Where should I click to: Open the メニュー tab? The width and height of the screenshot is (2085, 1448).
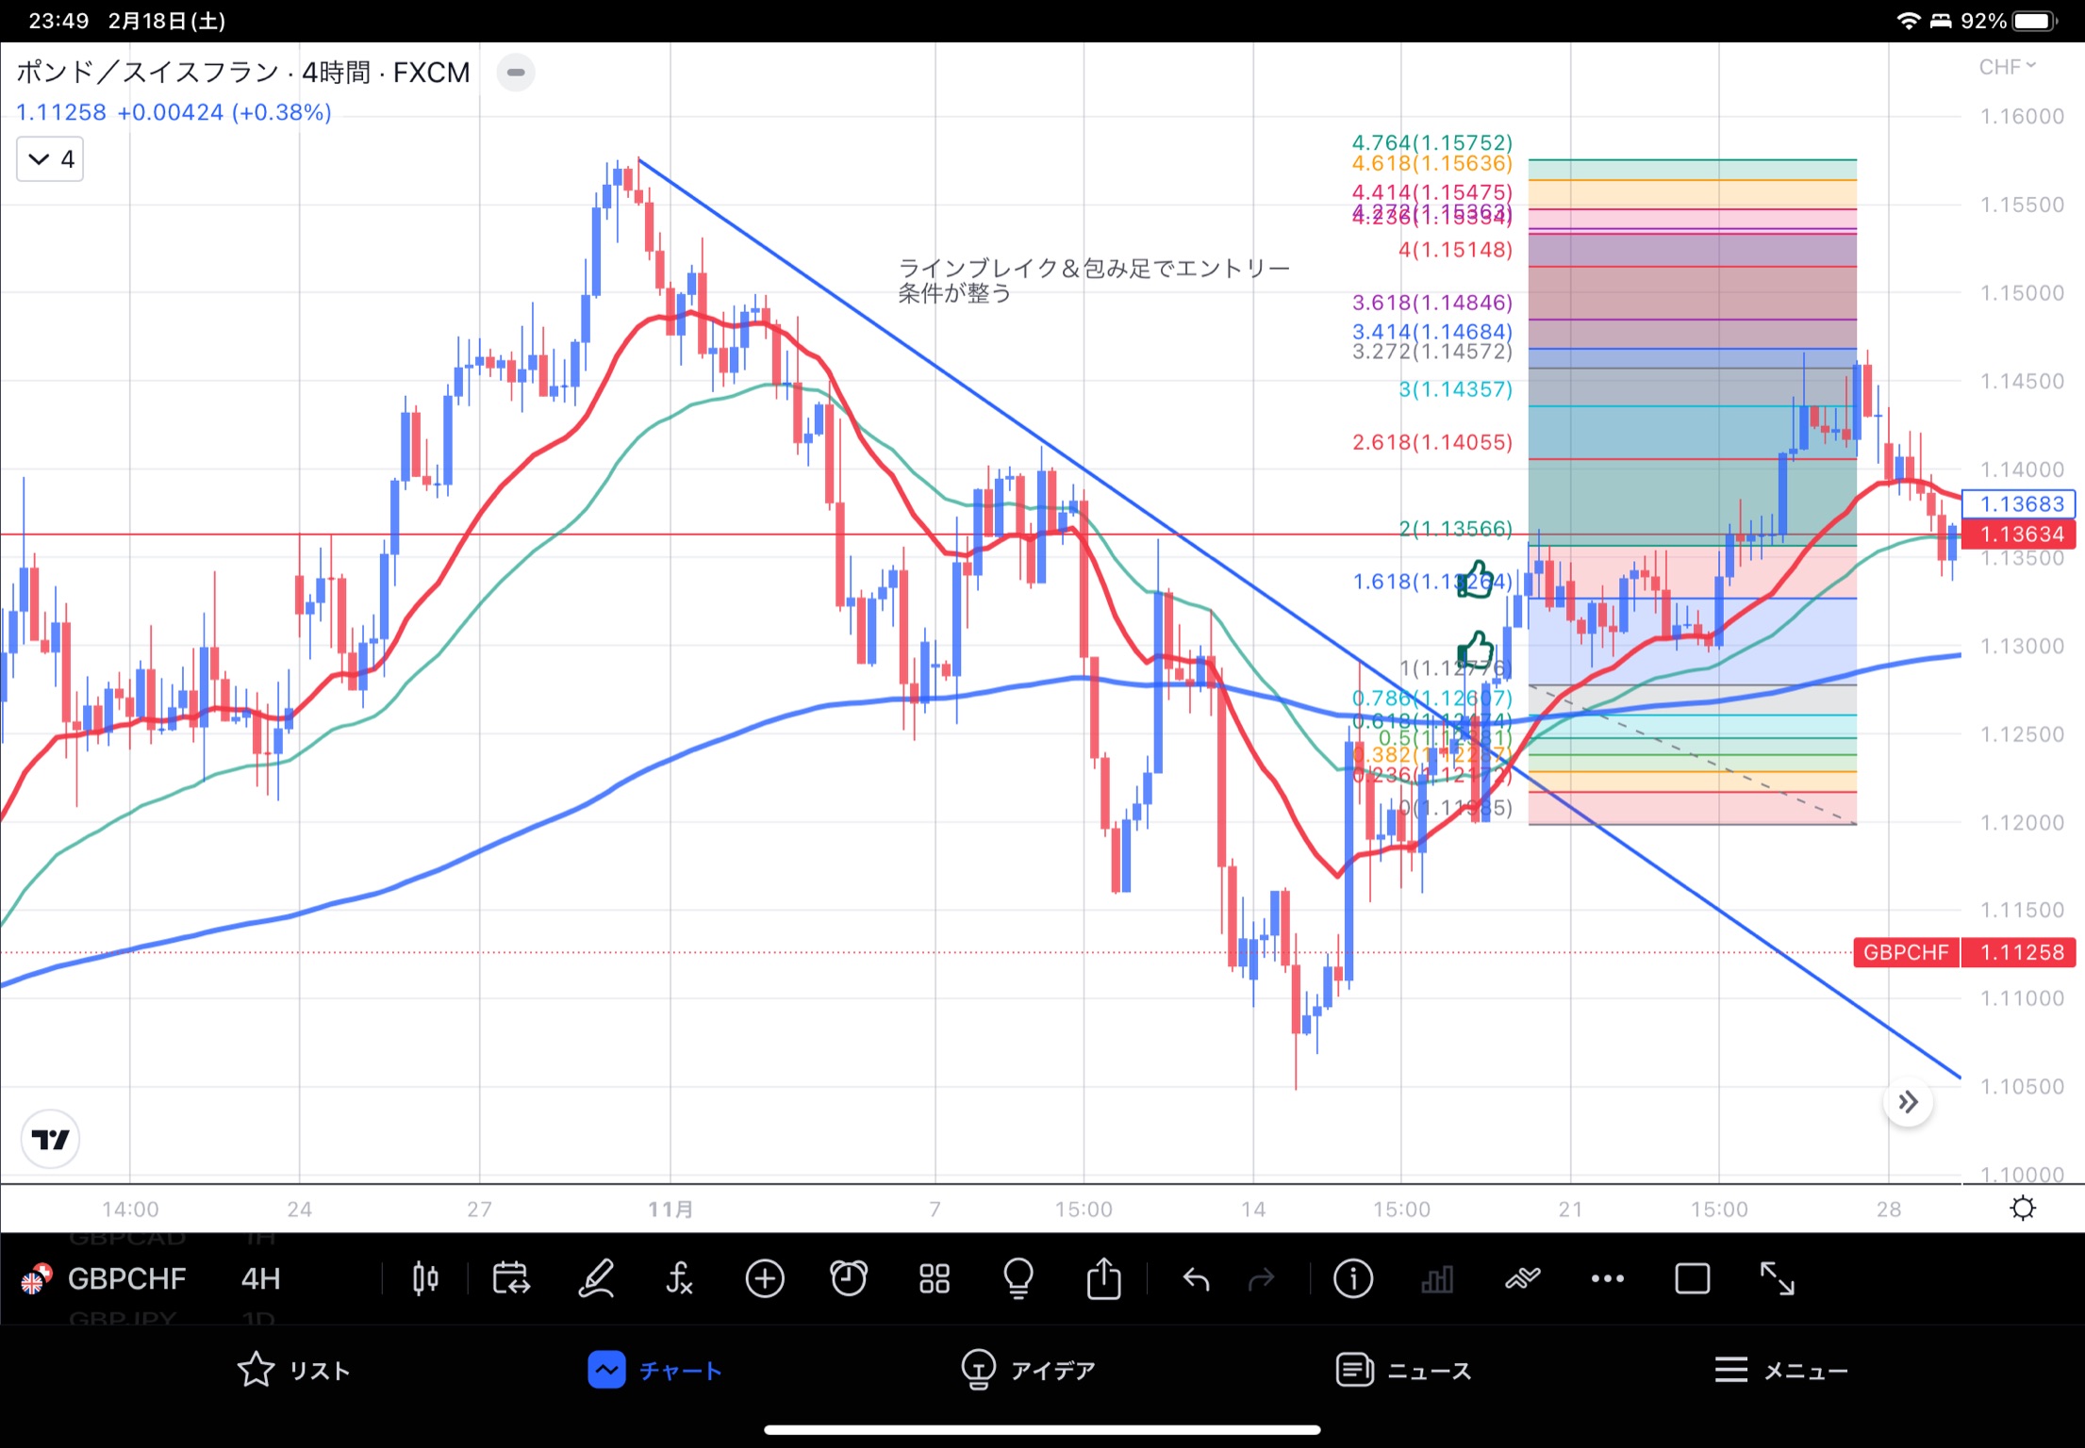click(1780, 1370)
